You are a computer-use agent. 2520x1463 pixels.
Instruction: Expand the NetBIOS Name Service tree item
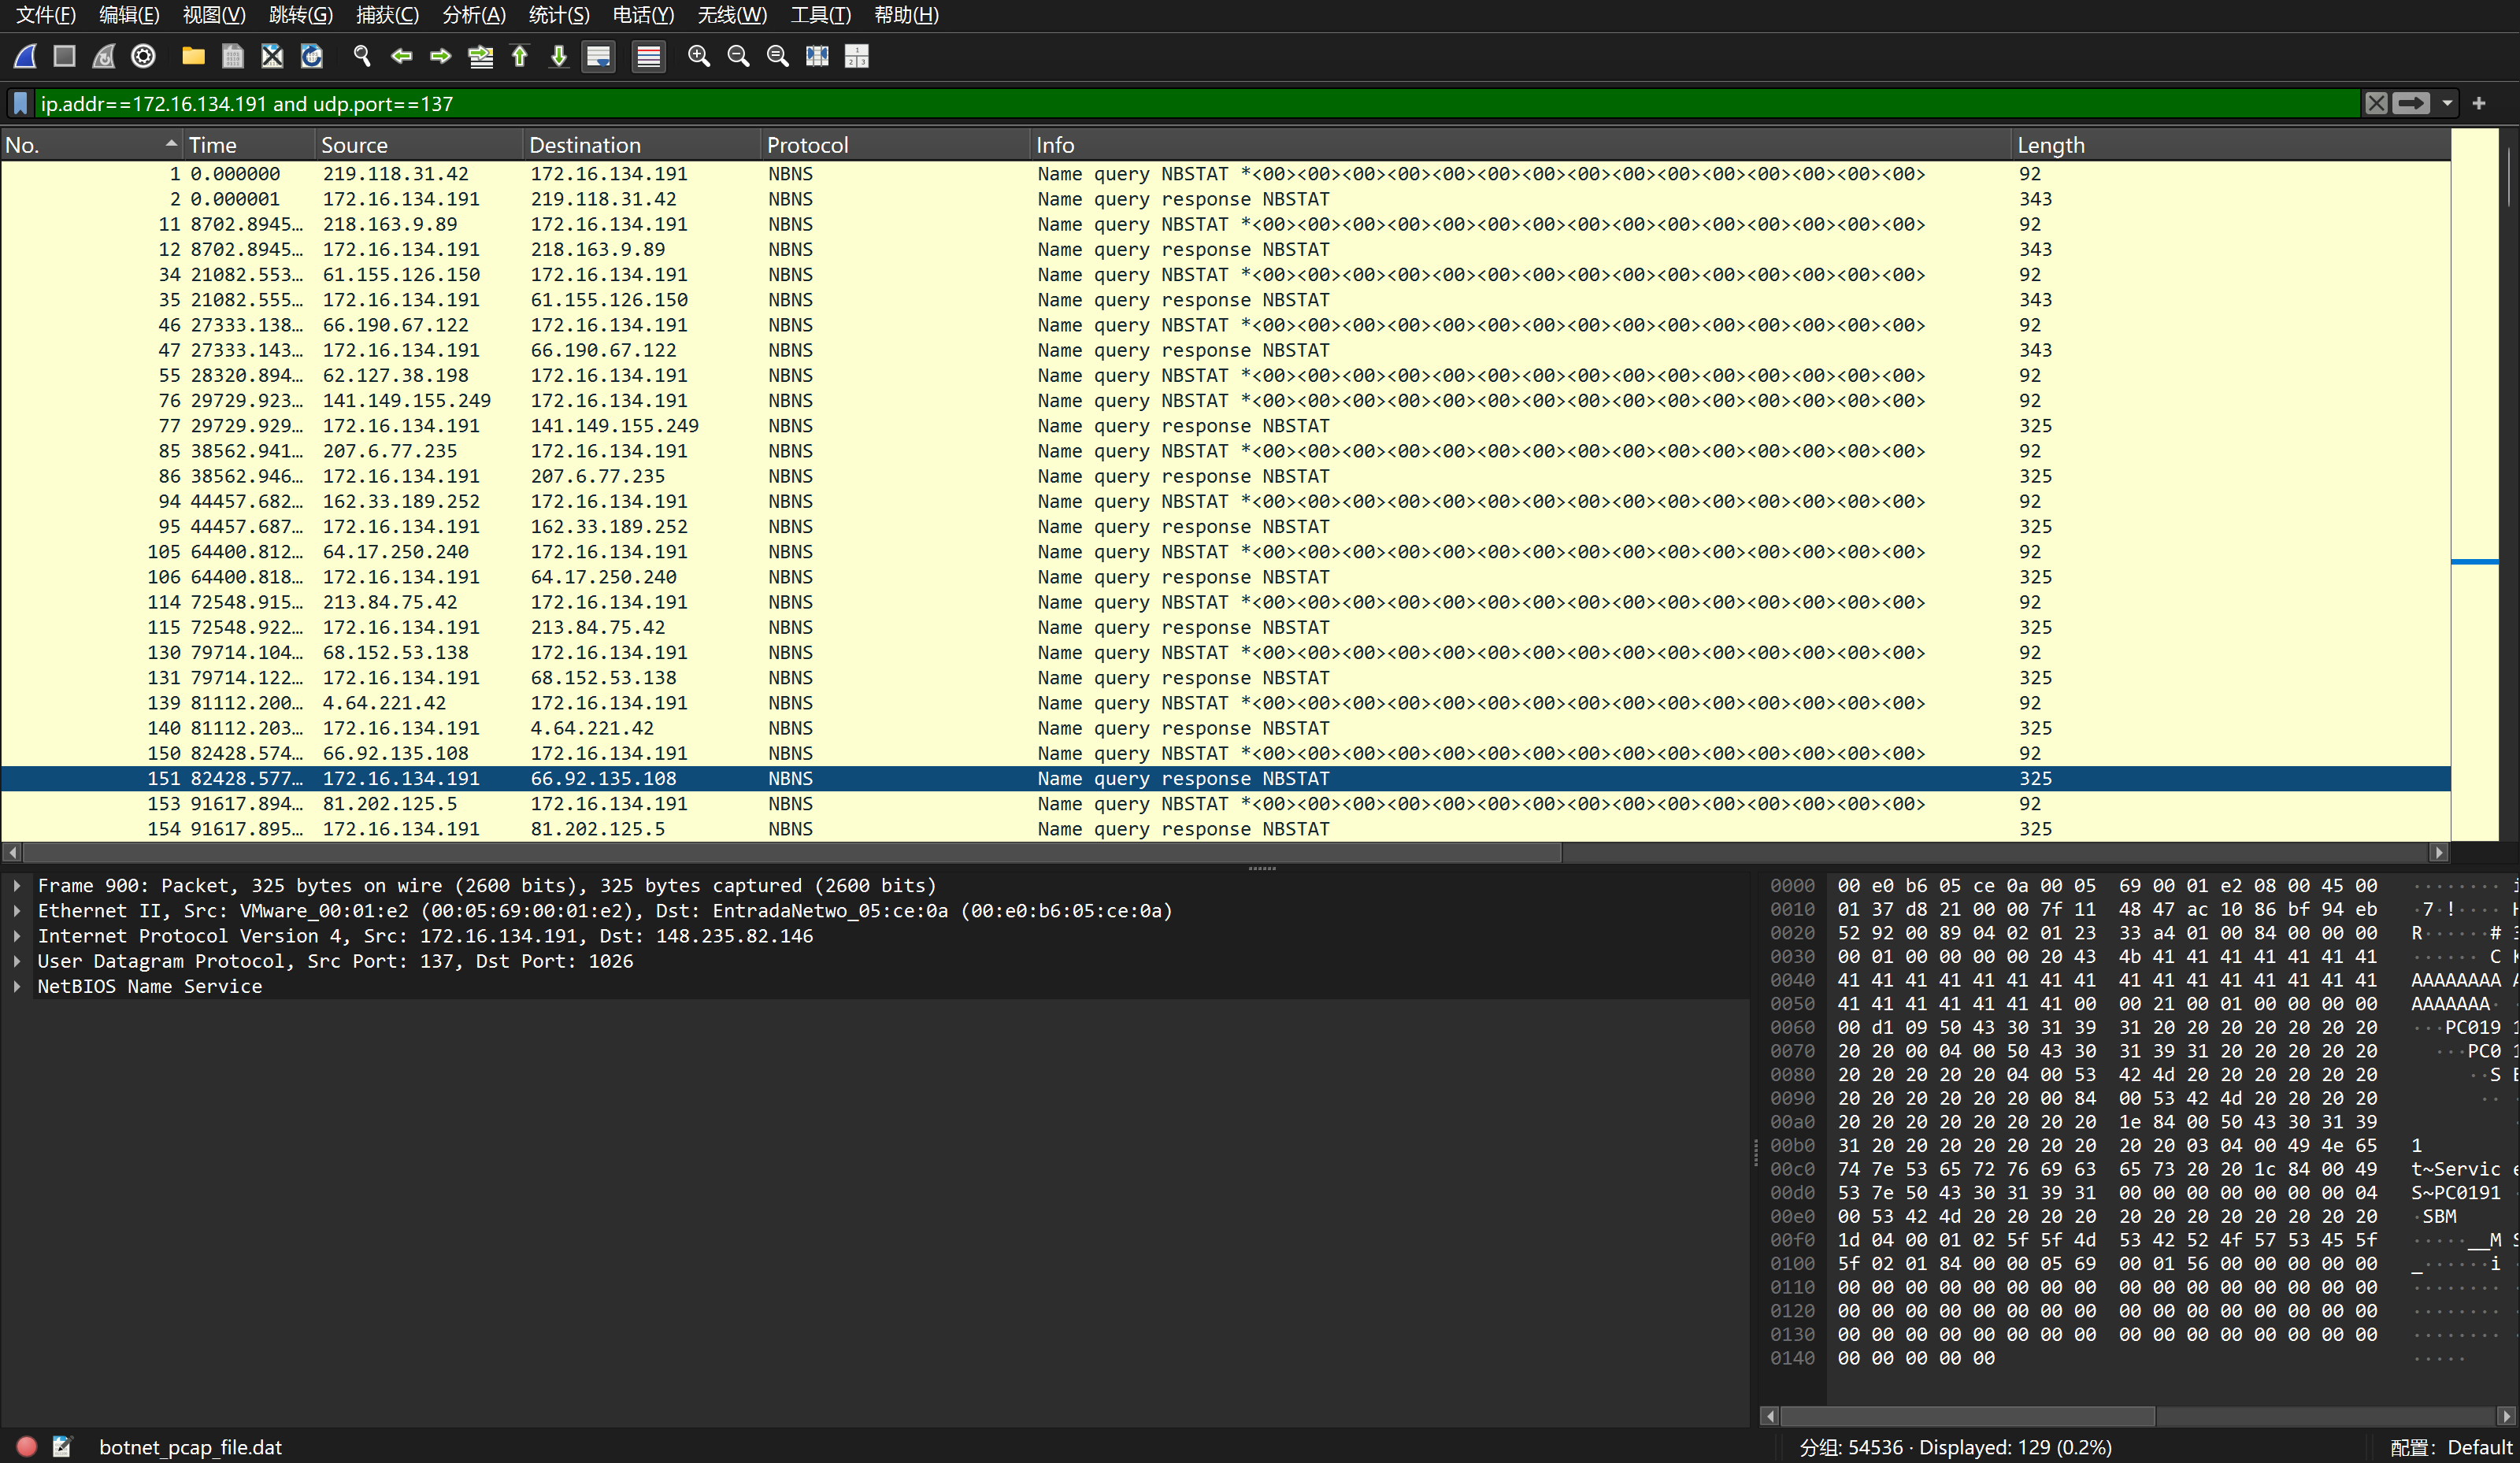[17, 986]
